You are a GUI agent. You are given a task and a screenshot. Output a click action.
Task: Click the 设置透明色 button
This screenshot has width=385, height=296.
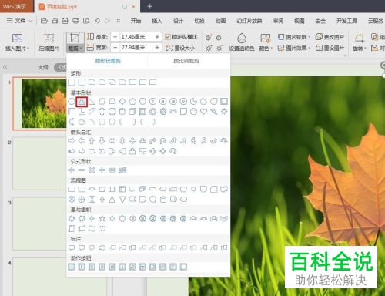[242, 42]
